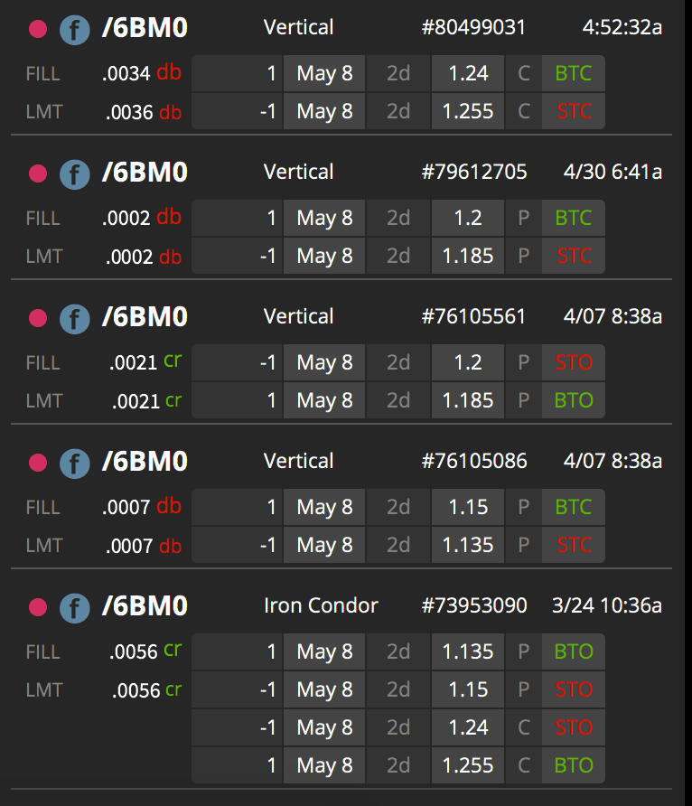Viewport: 692px width, 806px height.
Task: Click the 1.135 strike in the Iron Condor order
Action: coord(468,651)
